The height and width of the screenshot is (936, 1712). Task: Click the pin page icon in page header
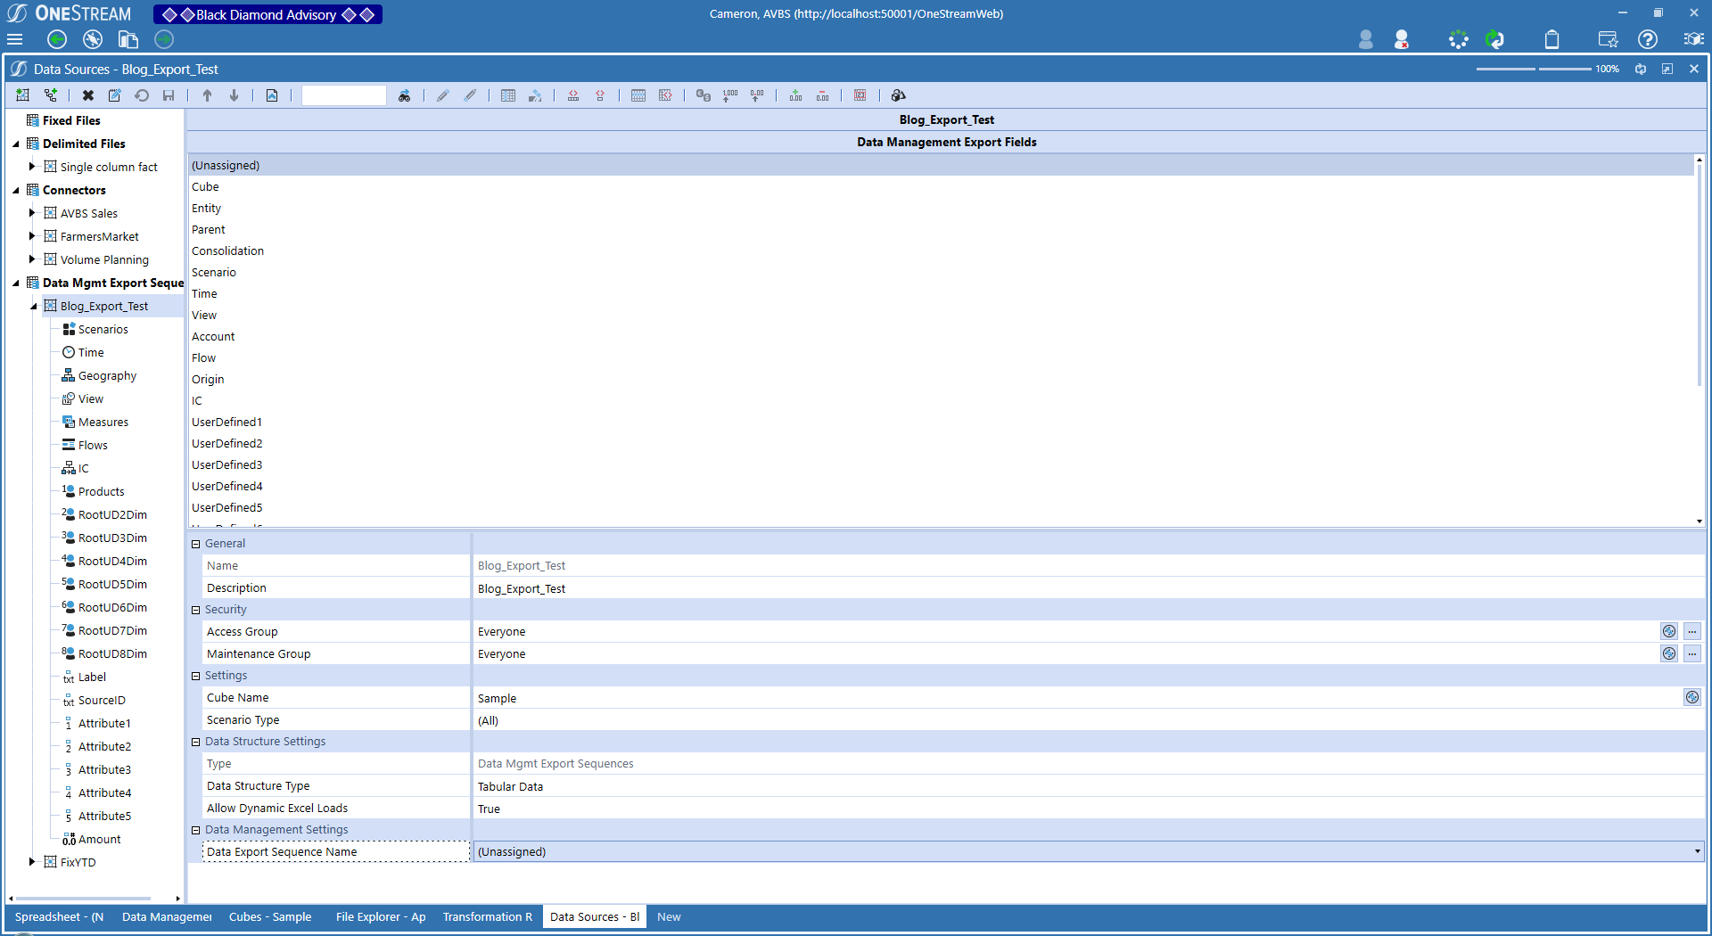tap(1667, 69)
